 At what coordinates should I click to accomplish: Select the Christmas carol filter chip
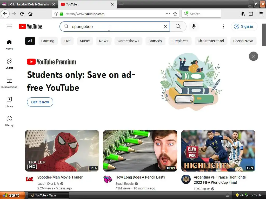click(x=211, y=41)
